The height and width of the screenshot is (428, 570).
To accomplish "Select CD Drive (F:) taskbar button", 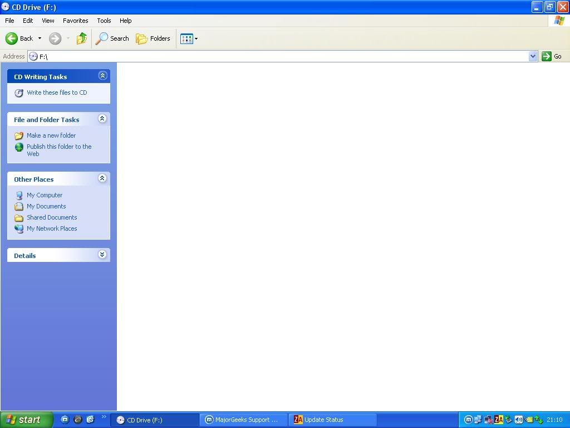I will pyautogui.click(x=154, y=420).
